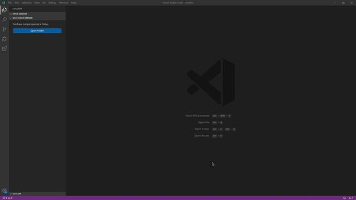Collapse the No Folder Opened section

click(37, 18)
